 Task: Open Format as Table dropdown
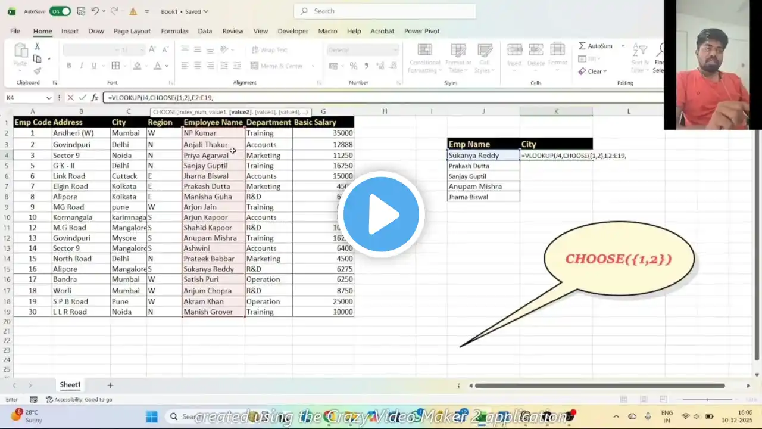coord(458,58)
